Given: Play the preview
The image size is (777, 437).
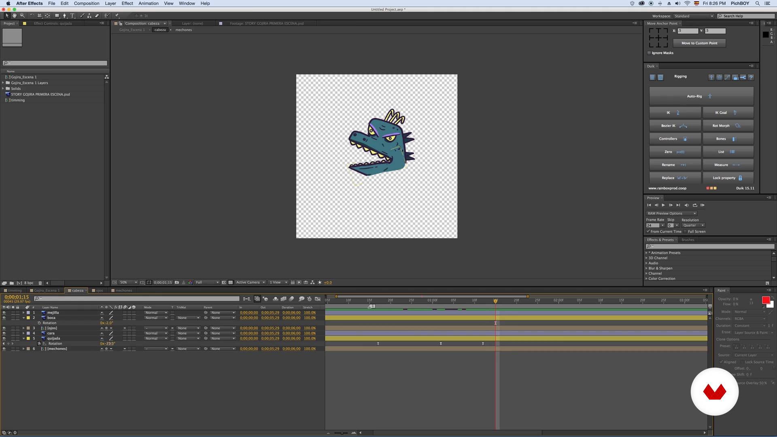Looking at the screenshot, I should pyautogui.click(x=663, y=205).
